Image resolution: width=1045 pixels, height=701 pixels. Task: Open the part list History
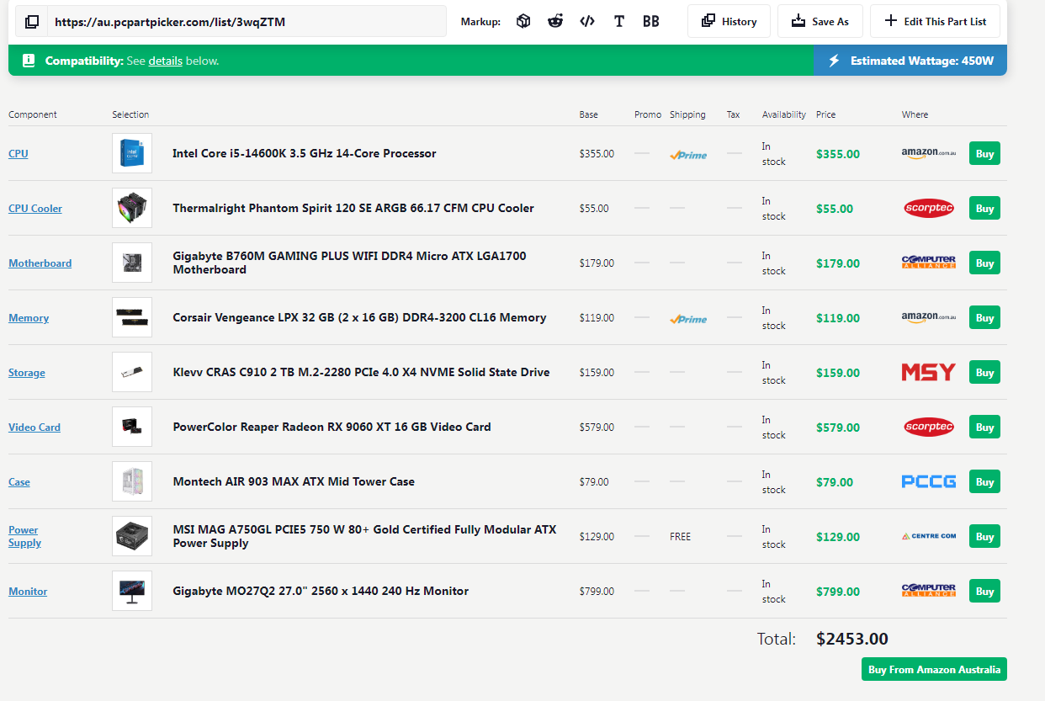pyautogui.click(x=729, y=22)
